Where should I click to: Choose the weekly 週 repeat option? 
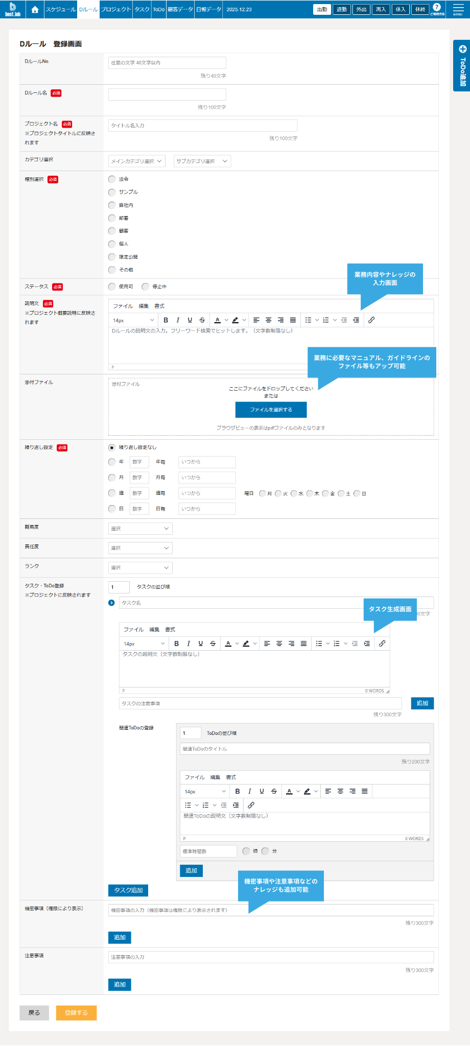[112, 493]
